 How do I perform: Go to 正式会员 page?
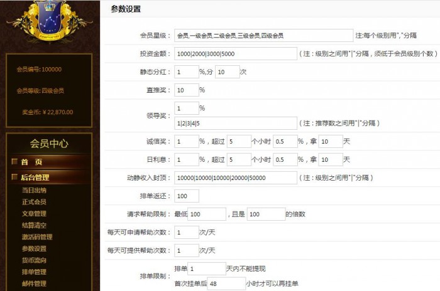click(x=34, y=202)
